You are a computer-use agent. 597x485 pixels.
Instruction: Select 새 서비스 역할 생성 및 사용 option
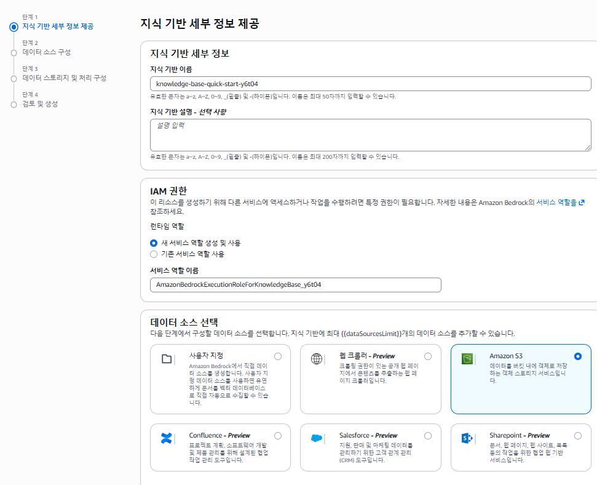point(154,243)
